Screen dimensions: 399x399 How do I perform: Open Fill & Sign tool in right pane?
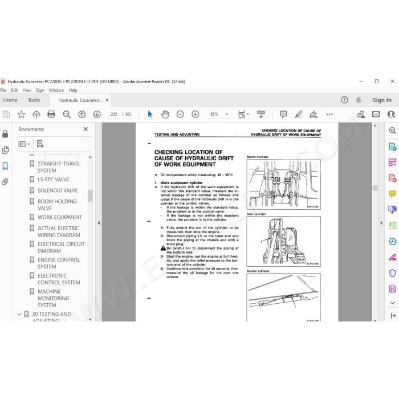pos(392,257)
